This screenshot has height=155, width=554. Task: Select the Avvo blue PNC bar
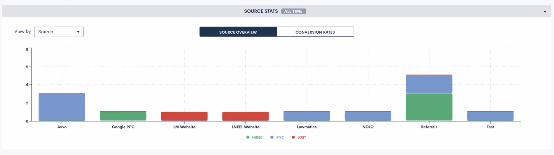click(x=62, y=107)
